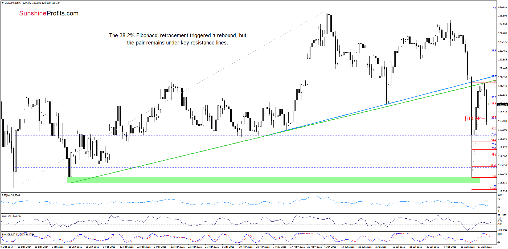508x249 pixels.
Task: Click the 3 Feb 2015 date label
Action: [109, 247]
